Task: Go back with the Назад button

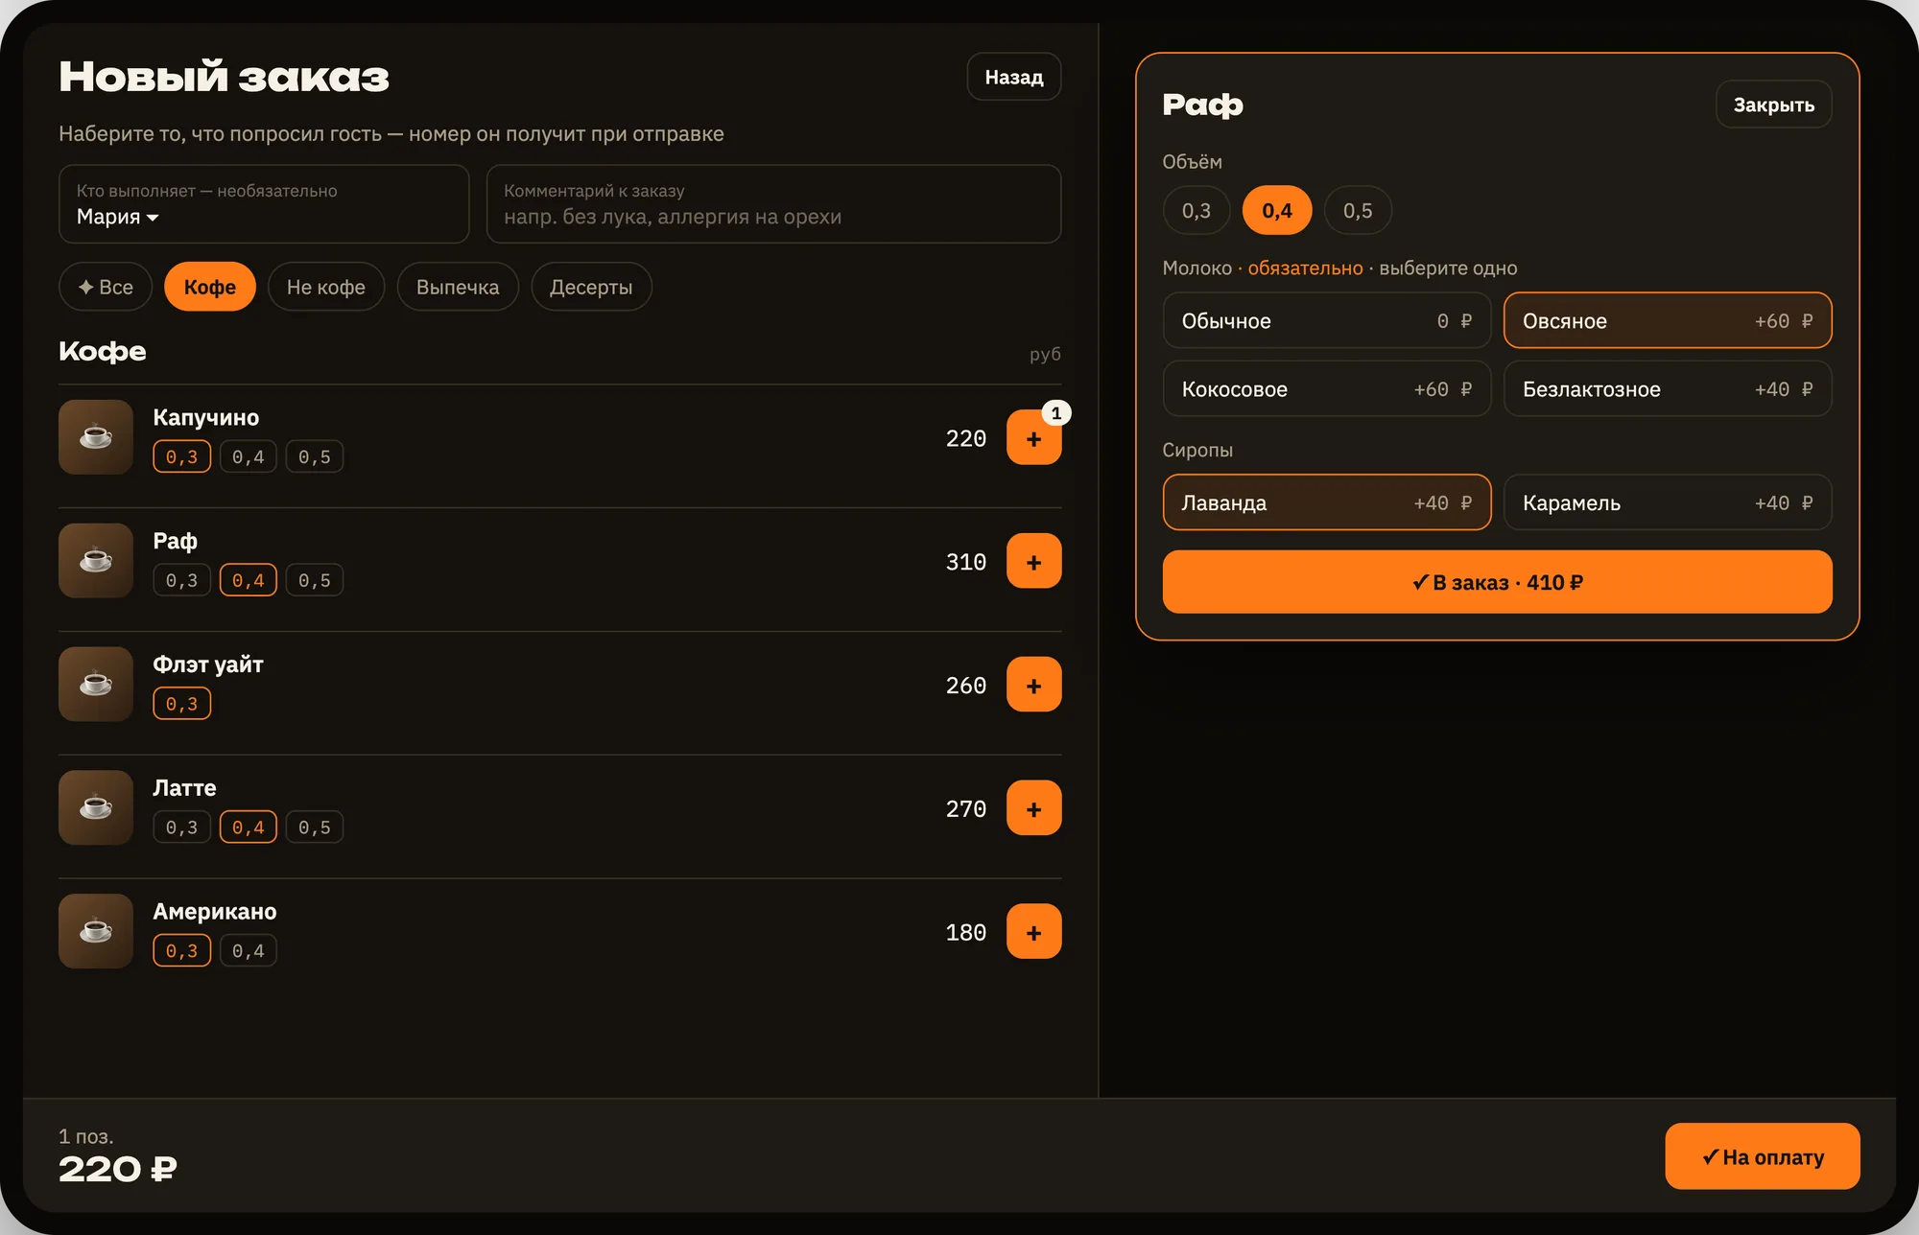Action: click(1014, 77)
